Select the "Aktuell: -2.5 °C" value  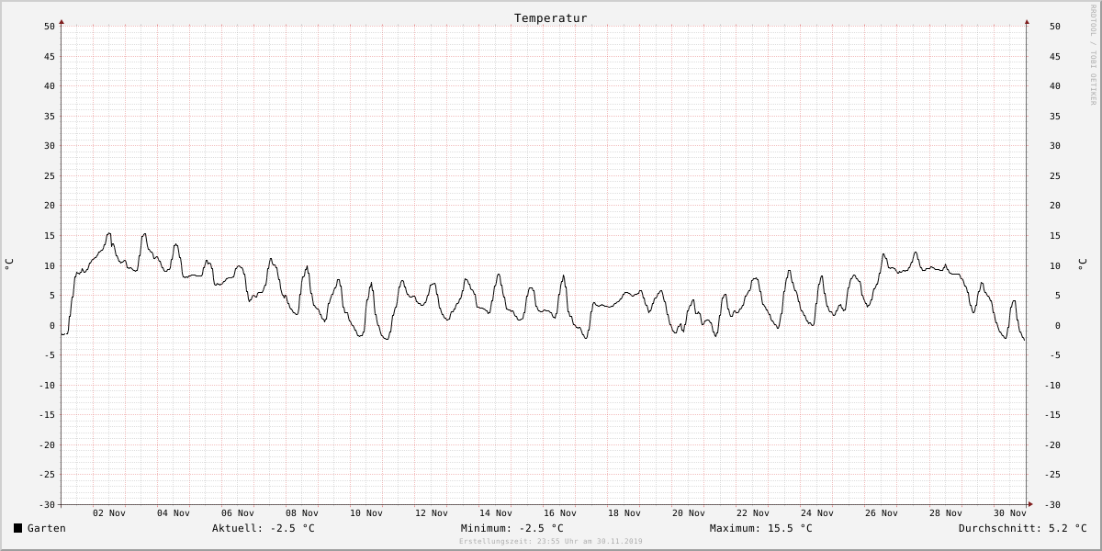click(264, 528)
